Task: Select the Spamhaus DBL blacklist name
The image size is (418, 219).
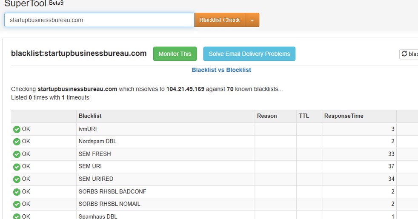Action: point(98,216)
